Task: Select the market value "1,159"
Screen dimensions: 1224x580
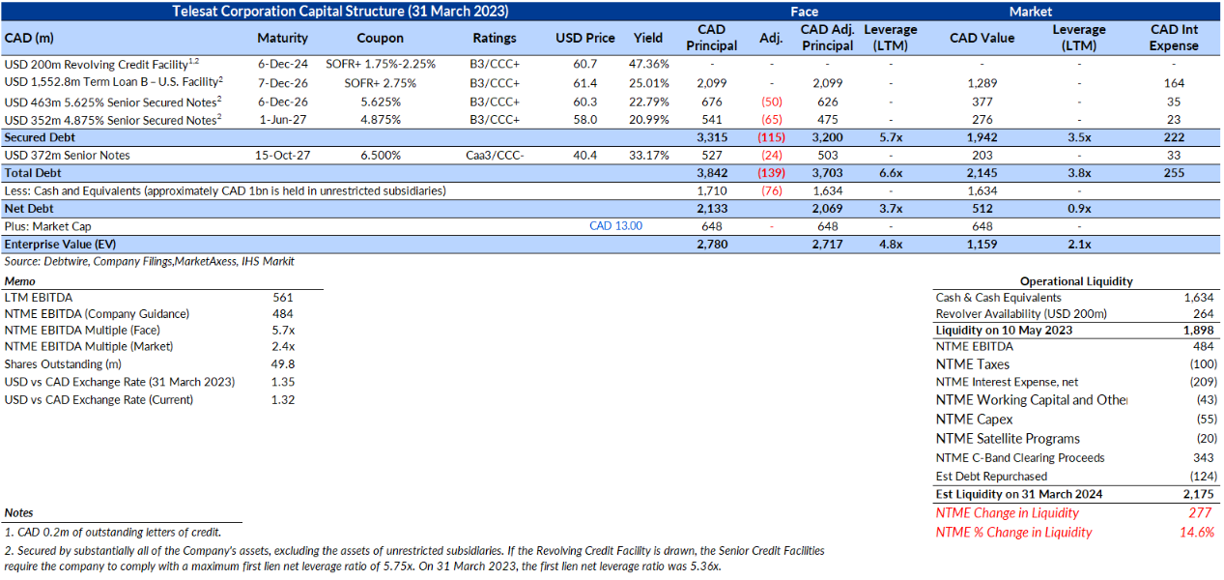Action: tap(982, 245)
